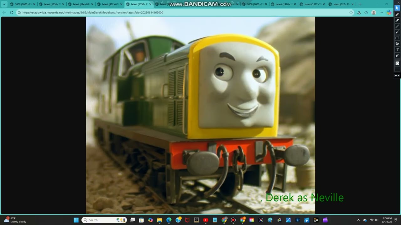
Task: Open a new browser tab
Action: 360,4
